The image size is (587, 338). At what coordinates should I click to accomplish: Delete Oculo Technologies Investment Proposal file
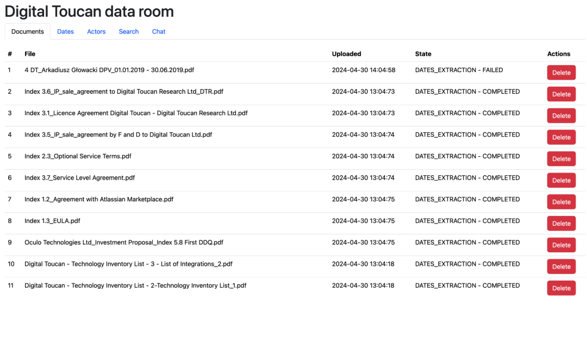pyautogui.click(x=561, y=245)
